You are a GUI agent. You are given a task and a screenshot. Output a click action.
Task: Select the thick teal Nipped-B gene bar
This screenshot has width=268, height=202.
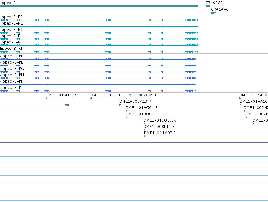tap(99, 6)
